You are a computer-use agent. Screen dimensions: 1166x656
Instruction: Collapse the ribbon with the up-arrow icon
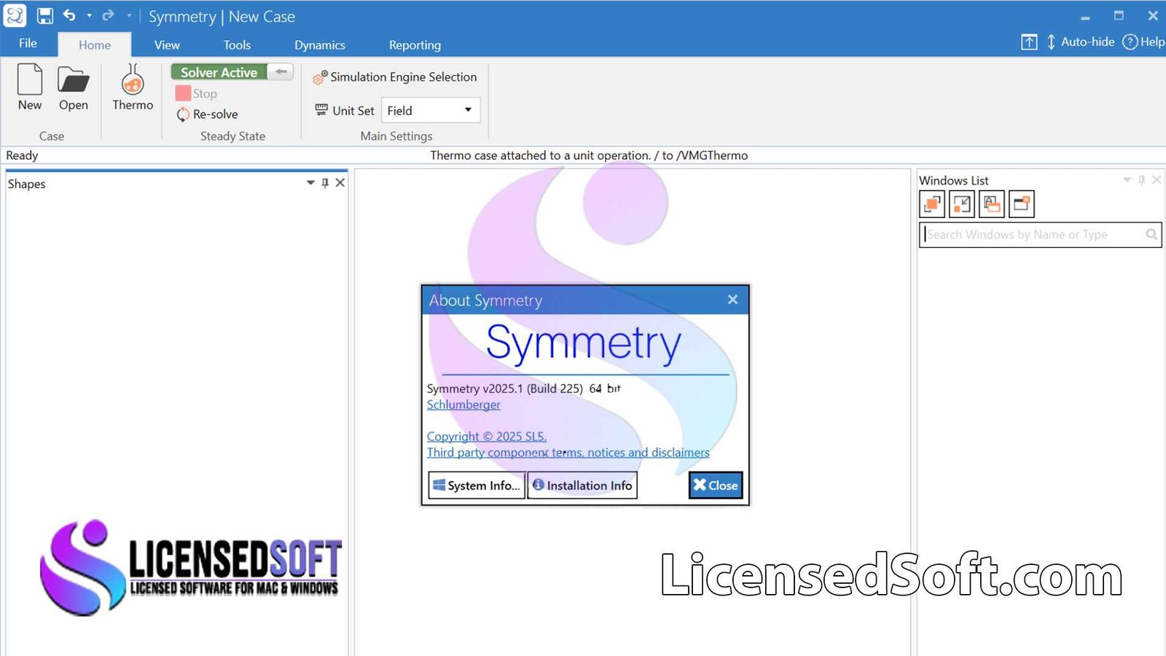tap(1029, 42)
